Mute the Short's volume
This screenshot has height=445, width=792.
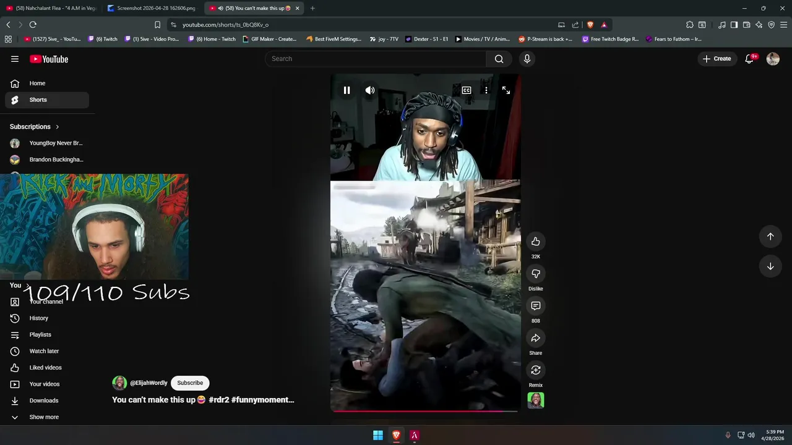click(369, 90)
